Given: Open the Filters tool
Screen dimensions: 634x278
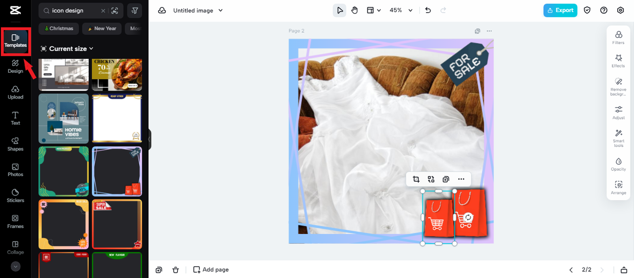Looking at the screenshot, I should [x=619, y=38].
